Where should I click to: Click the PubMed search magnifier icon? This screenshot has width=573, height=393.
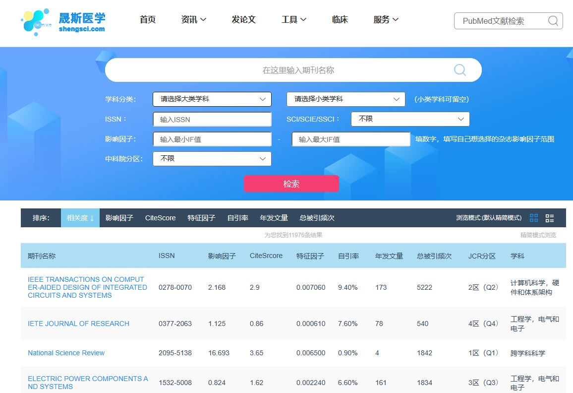point(553,21)
